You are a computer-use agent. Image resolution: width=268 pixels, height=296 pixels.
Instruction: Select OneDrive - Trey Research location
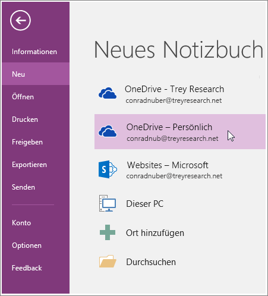point(180,94)
